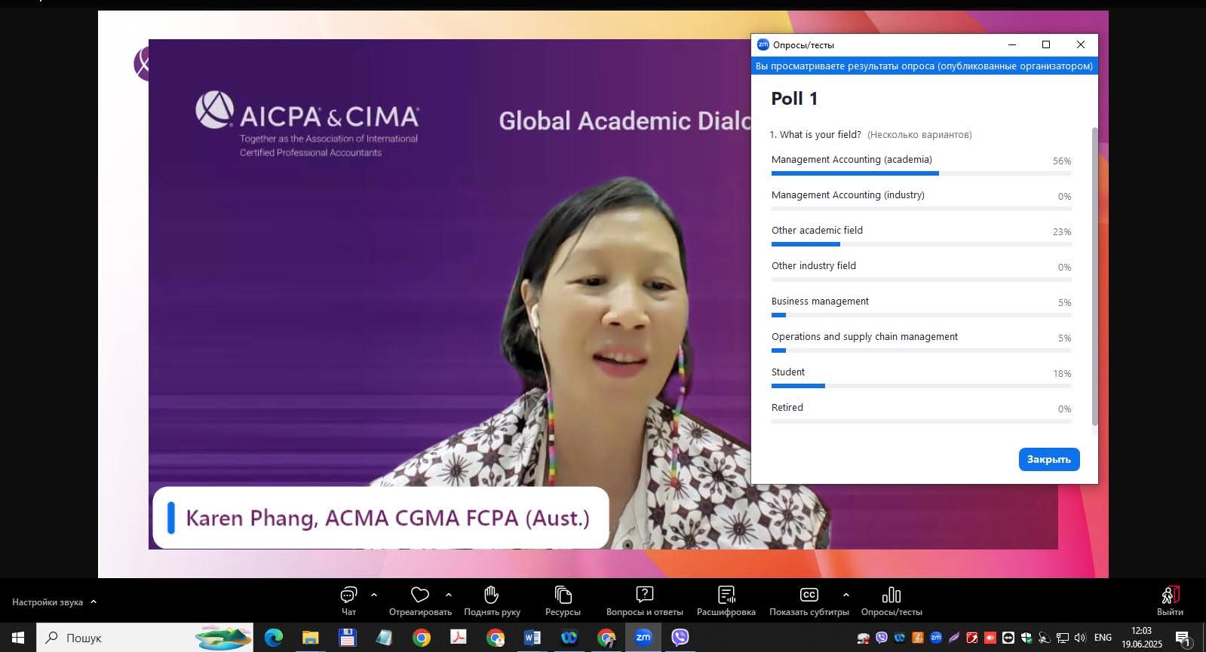This screenshot has height=652, width=1206.
Task: Toggle Show Subtitles CC button
Action: point(809,595)
